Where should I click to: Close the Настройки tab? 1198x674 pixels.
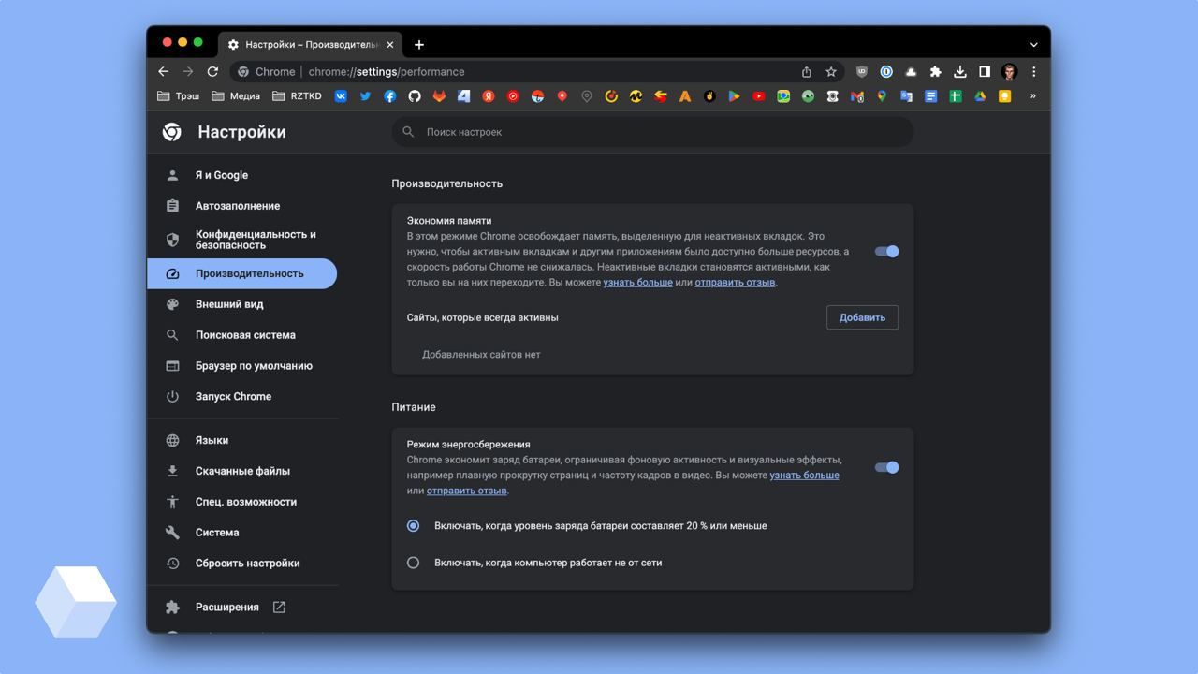point(390,44)
